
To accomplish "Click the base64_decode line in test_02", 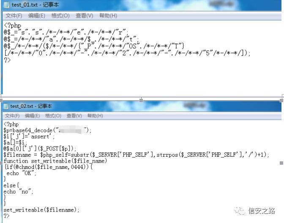I will tap(47, 131).
